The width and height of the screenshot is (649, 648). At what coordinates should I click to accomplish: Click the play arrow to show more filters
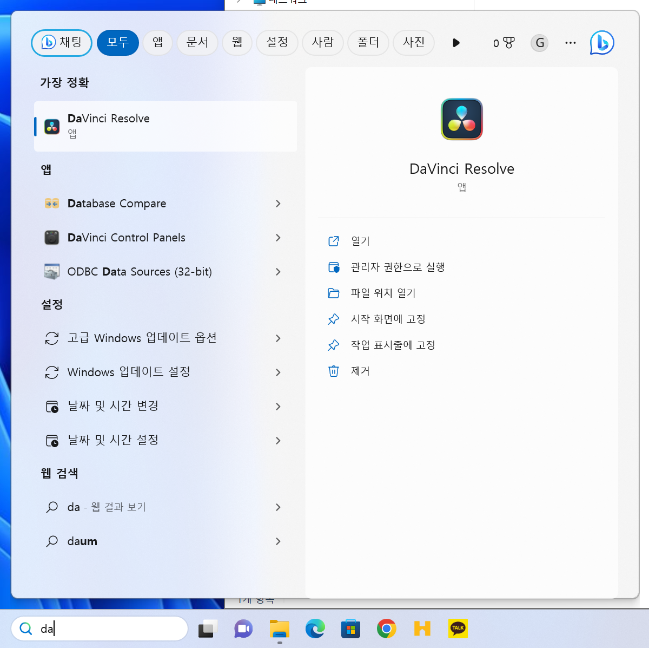point(456,43)
